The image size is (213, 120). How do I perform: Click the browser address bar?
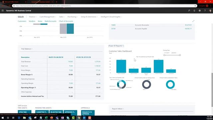click(105, 6)
